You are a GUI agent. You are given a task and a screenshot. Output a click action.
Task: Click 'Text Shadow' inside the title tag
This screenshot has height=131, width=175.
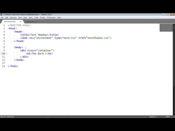point(39,35)
